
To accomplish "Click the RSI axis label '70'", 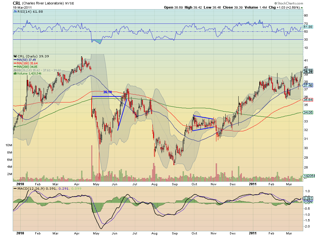I will tap(306, 24).
